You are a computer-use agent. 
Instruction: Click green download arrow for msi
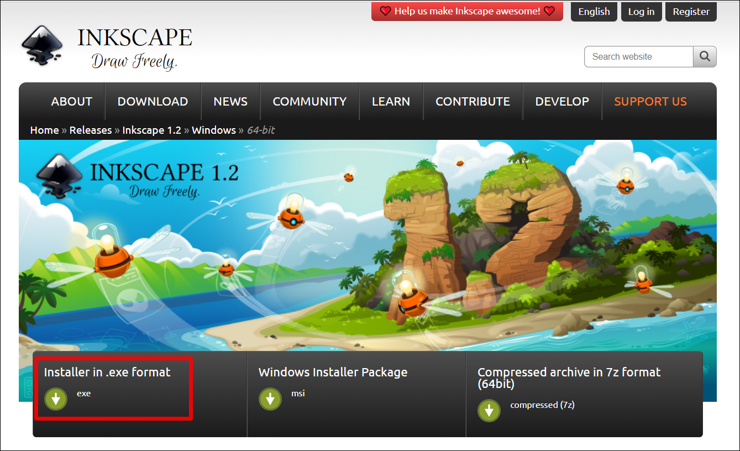[270, 399]
